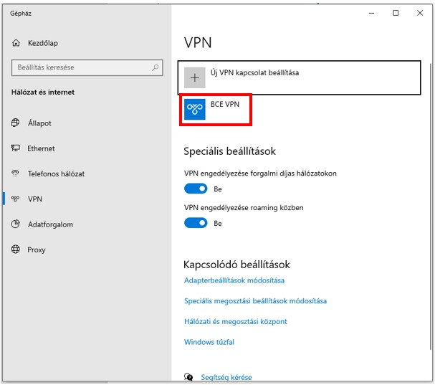This screenshot has height=385, width=435.
Task: Select the Állapot globe icon
Action: 16,123
